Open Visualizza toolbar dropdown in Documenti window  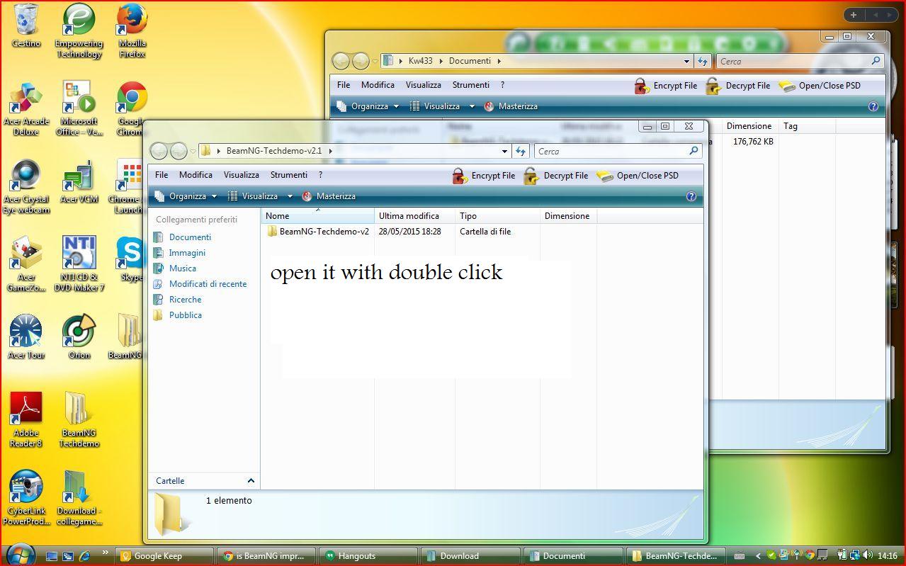tap(472, 106)
